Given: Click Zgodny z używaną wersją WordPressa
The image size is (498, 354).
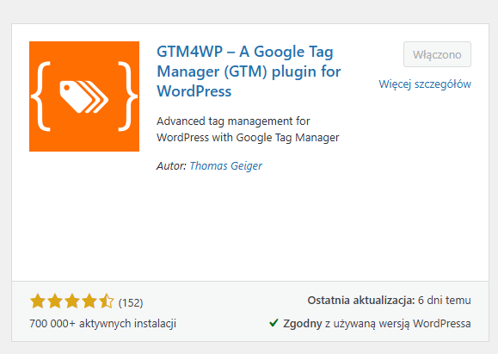Looking at the screenshot, I should [377, 324].
